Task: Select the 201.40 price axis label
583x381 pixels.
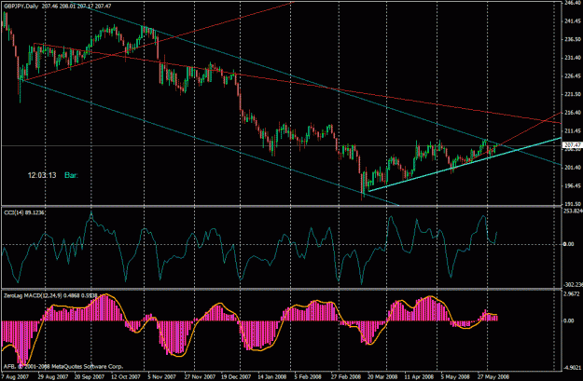Action: [574, 168]
